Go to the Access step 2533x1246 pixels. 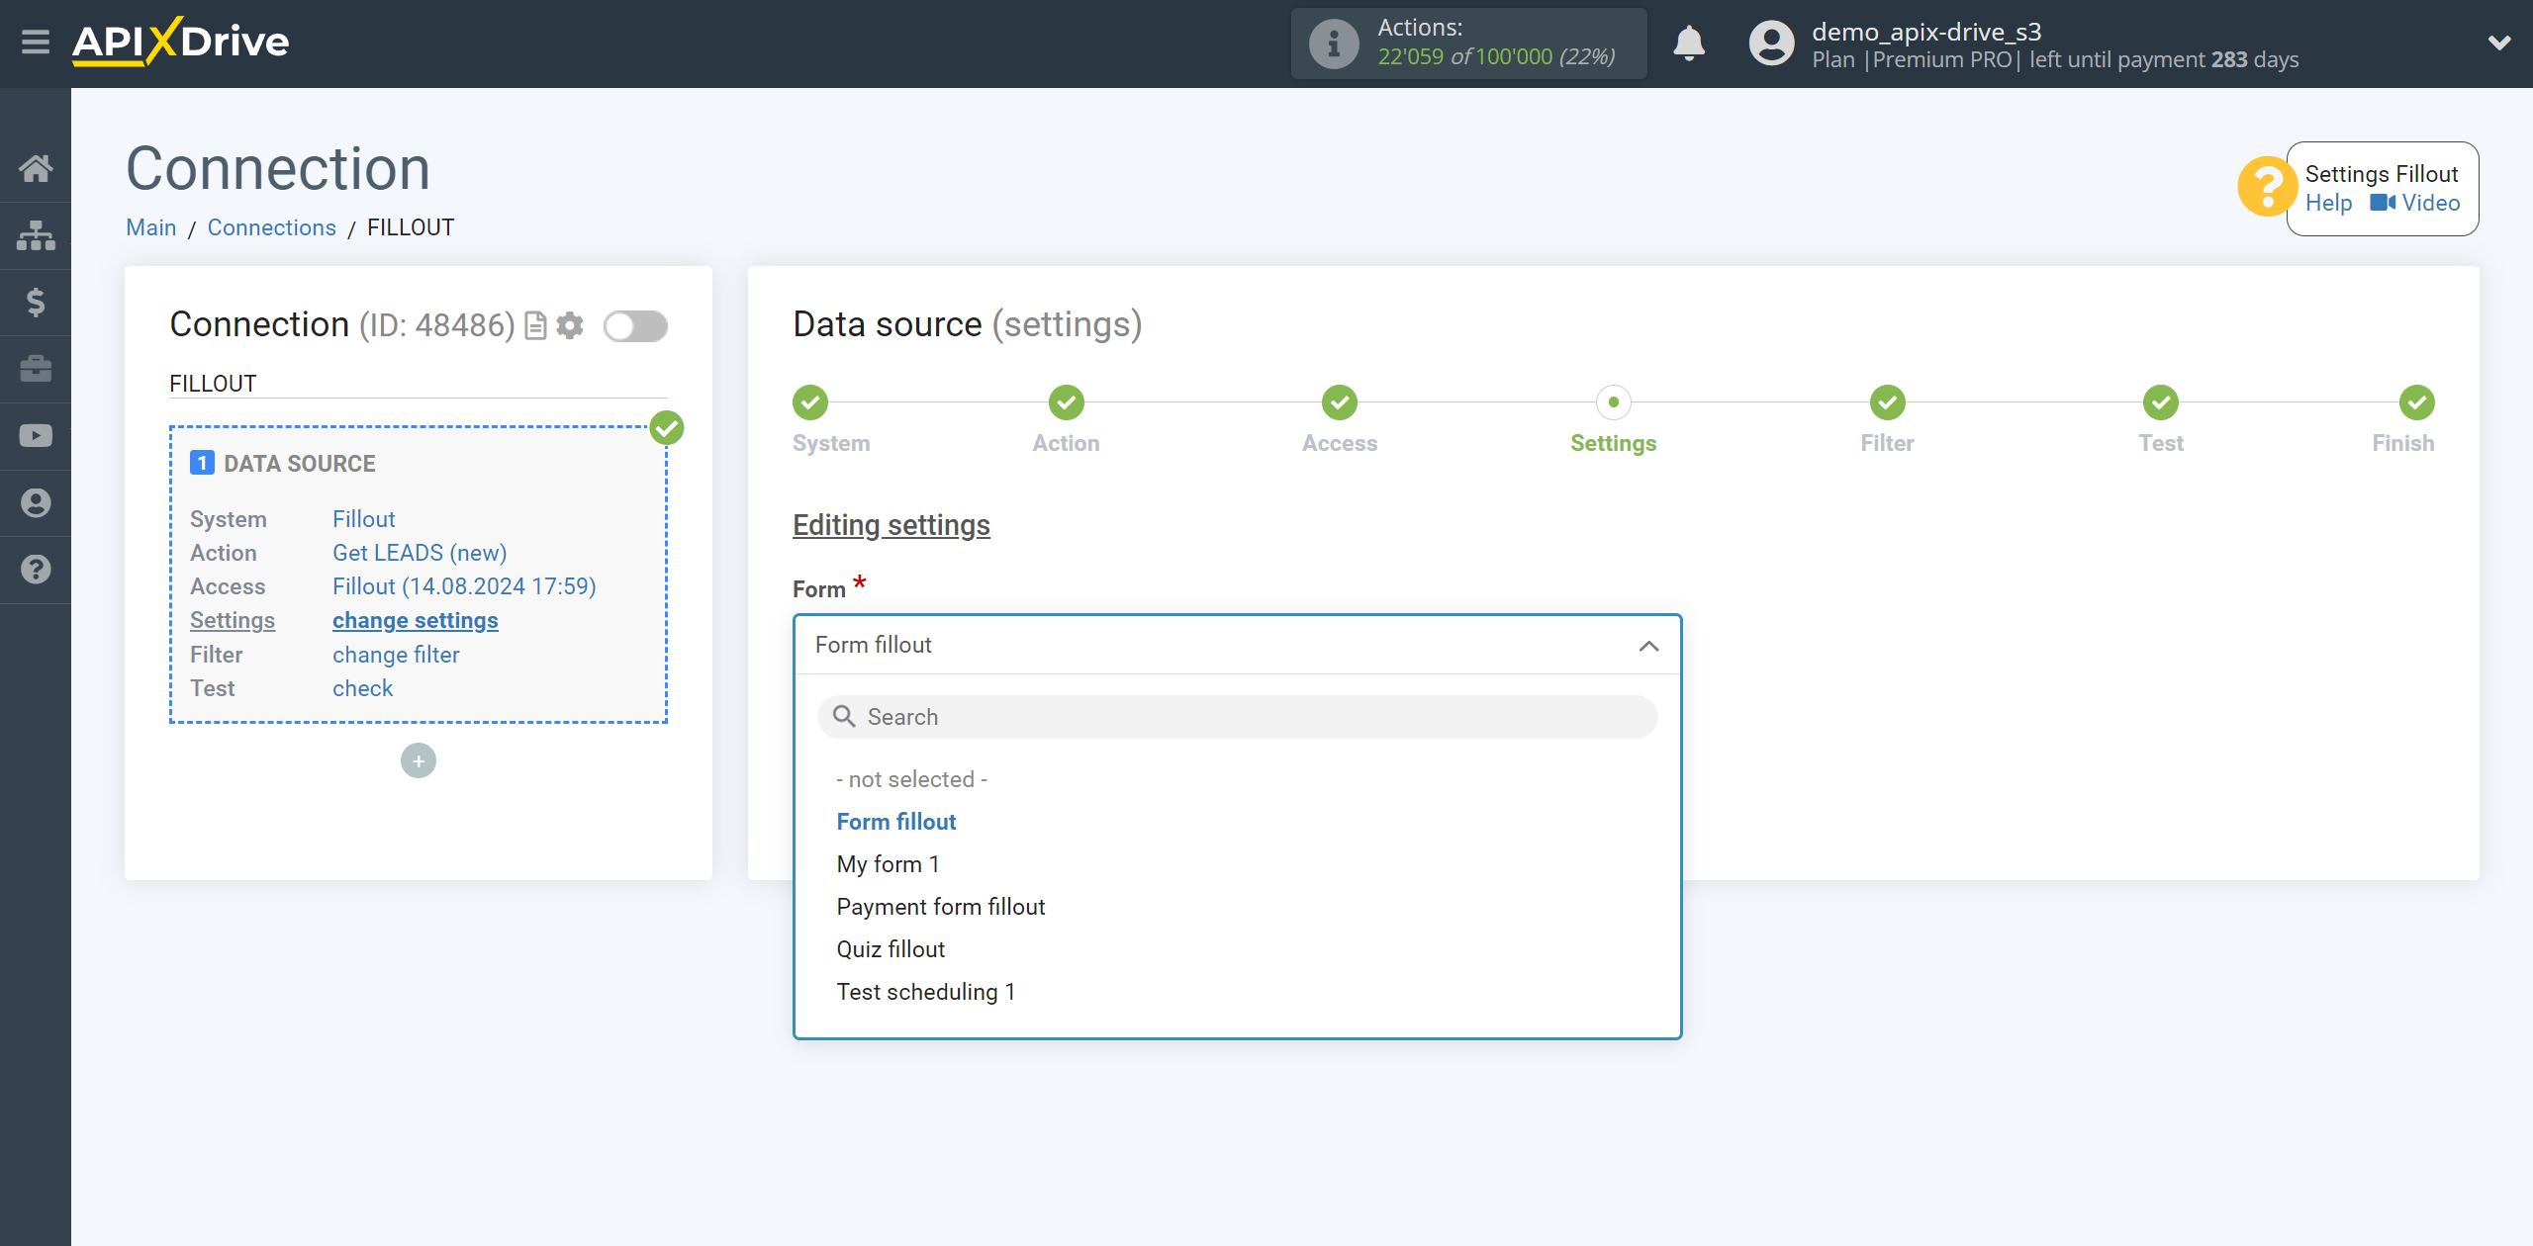[x=1340, y=402]
